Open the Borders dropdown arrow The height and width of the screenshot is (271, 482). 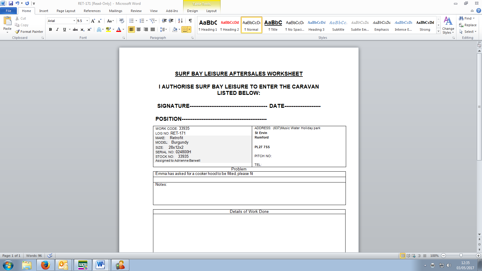(189, 30)
